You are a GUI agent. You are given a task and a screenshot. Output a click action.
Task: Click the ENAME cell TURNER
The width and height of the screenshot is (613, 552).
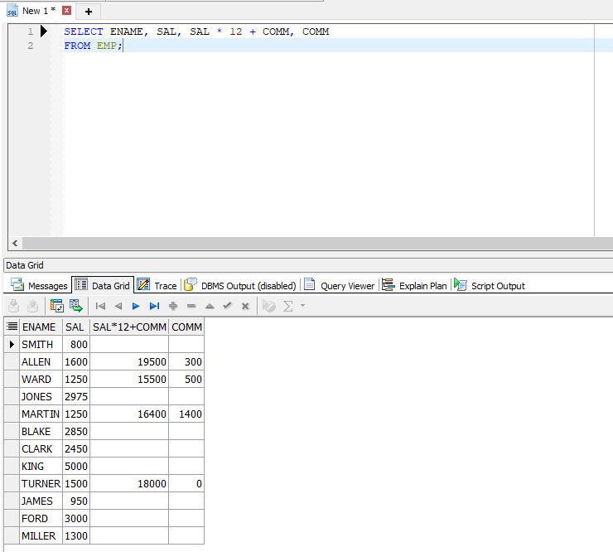[41, 483]
